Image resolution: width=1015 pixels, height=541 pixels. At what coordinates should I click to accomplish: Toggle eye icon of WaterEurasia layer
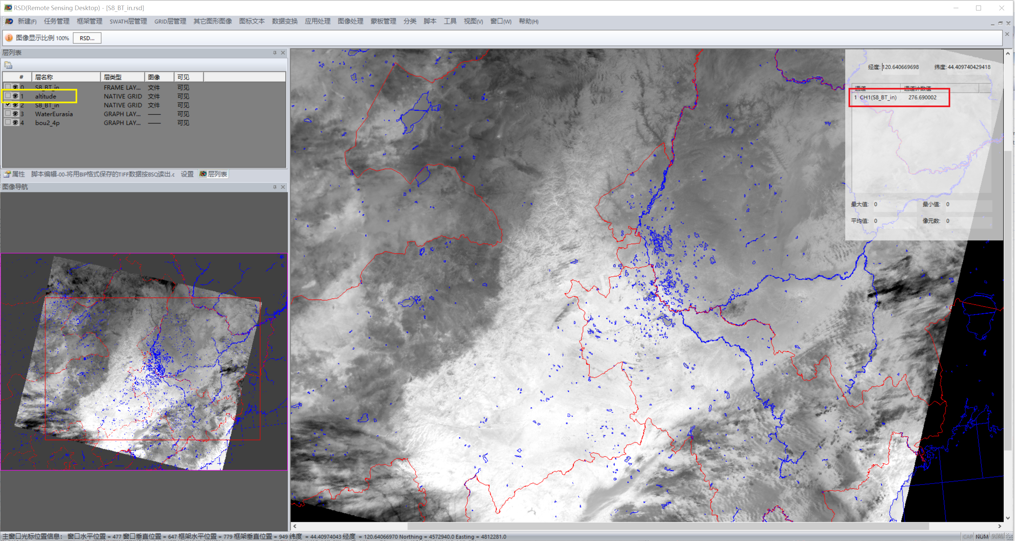[x=15, y=114]
